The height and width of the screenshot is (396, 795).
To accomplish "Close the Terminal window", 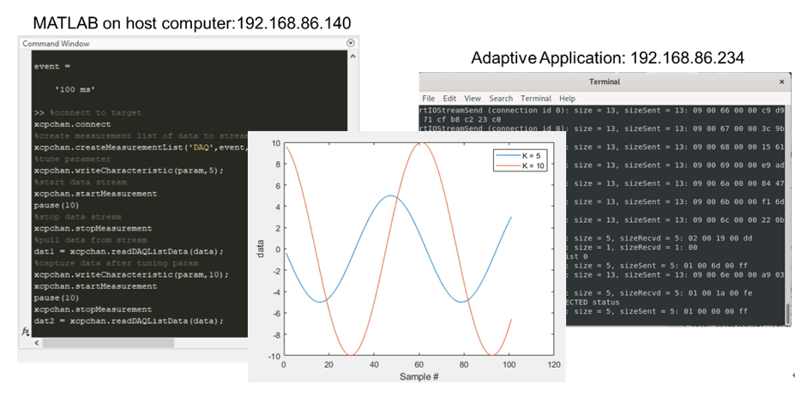I will 780,81.
